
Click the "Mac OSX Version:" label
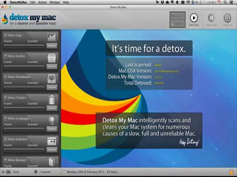click(135, 71)
